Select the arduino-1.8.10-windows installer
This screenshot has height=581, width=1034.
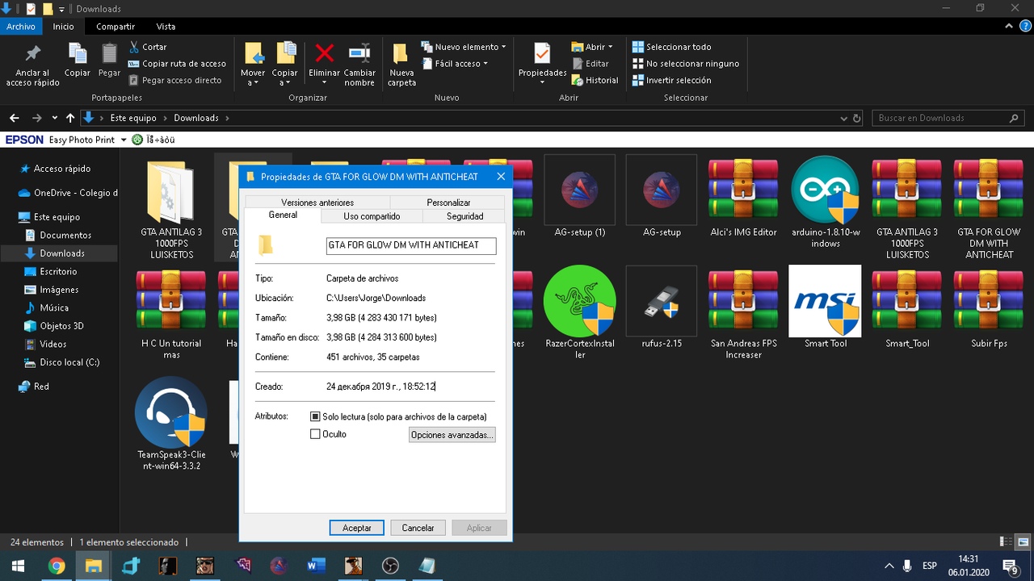pyautogui.click(x=826, y=203)
